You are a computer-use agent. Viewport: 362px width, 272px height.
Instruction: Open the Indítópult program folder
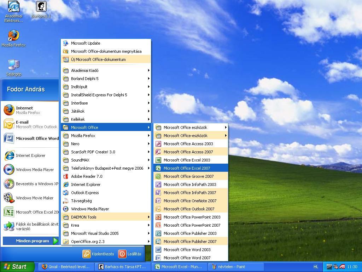tap(106, 87)
